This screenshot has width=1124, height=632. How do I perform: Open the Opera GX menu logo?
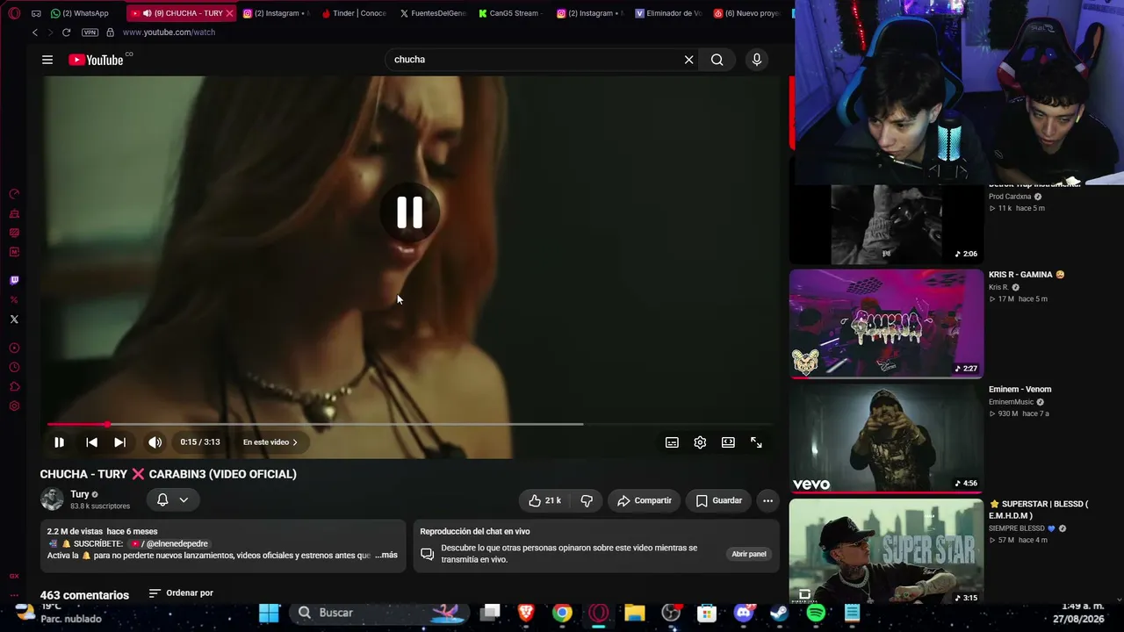pos(14,13)
